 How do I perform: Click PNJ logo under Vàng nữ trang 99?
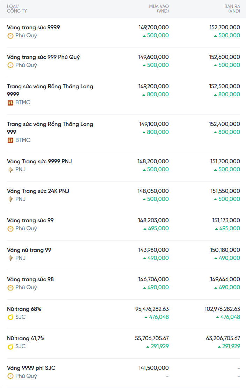(10, 258)
